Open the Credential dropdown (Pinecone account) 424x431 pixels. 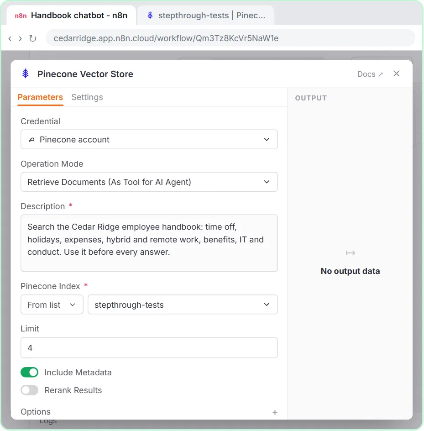coord(149,140)
